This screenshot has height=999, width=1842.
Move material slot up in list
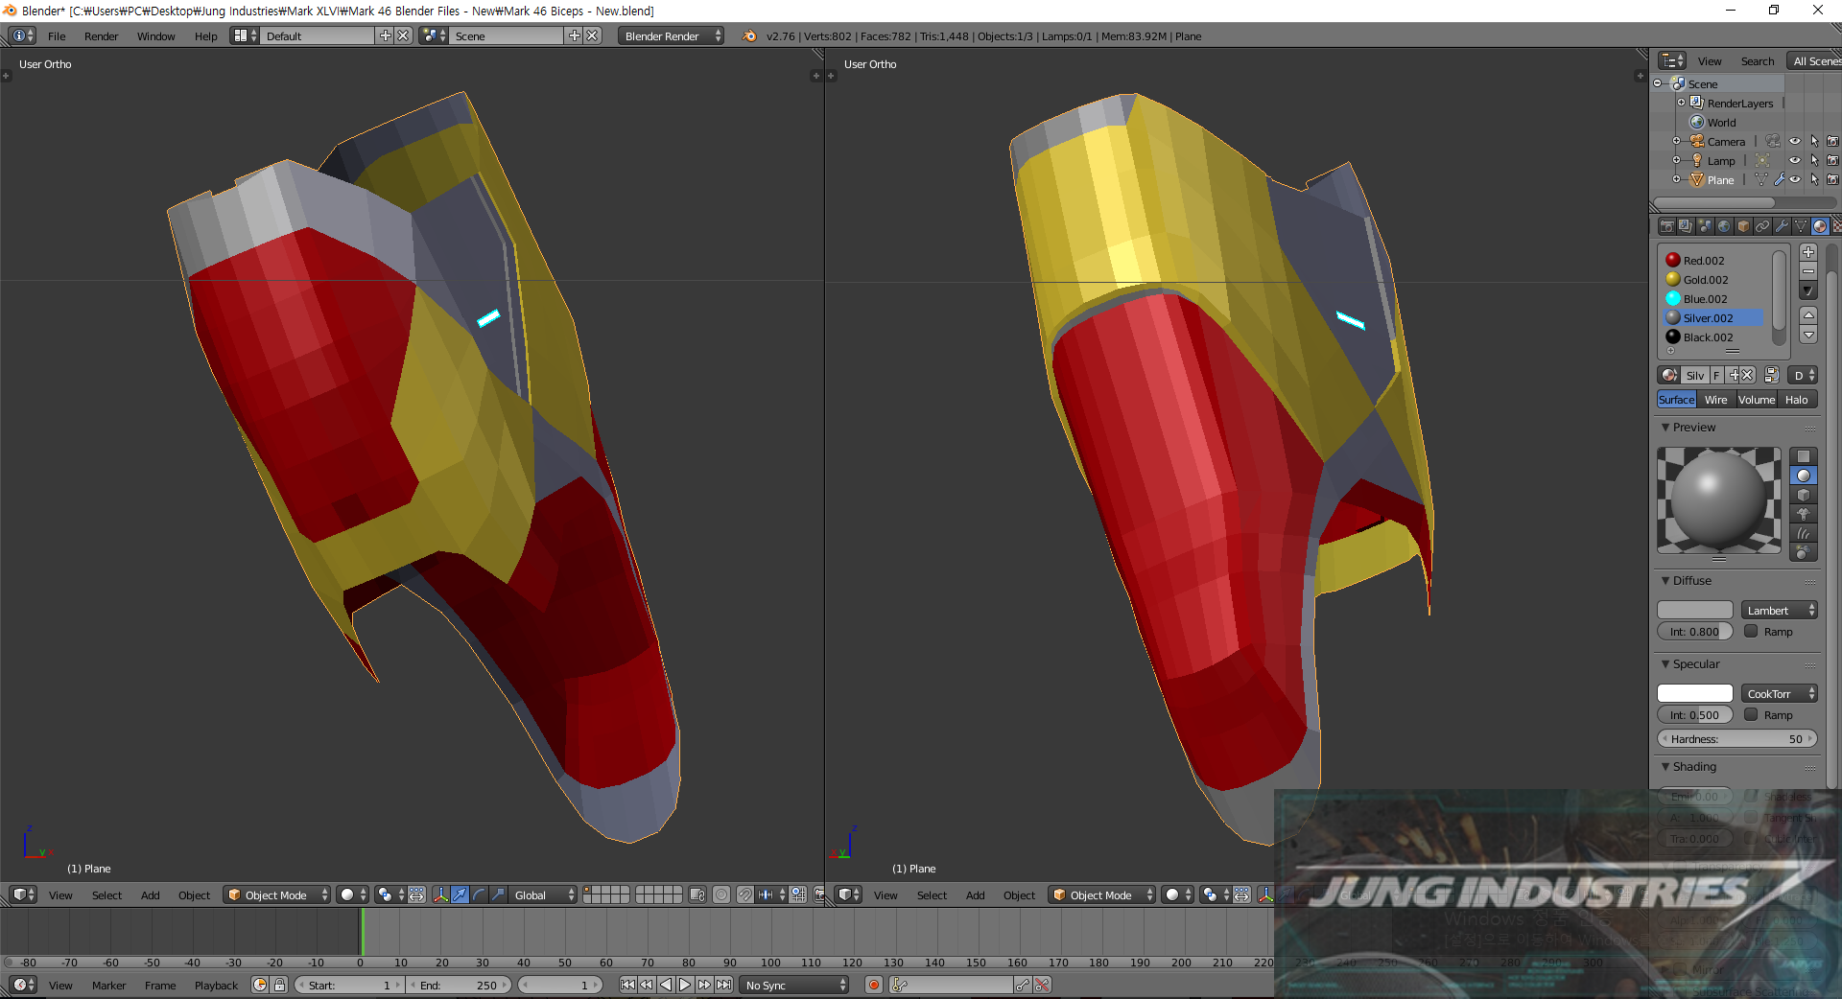click(1808, 314)
